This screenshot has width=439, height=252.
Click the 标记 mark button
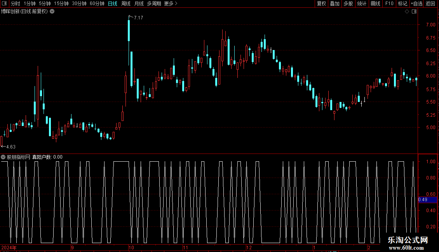(402, 3)
